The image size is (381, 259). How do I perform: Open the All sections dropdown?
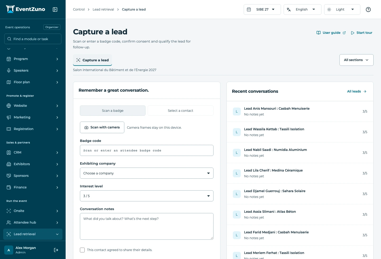(x=356, y=60)
